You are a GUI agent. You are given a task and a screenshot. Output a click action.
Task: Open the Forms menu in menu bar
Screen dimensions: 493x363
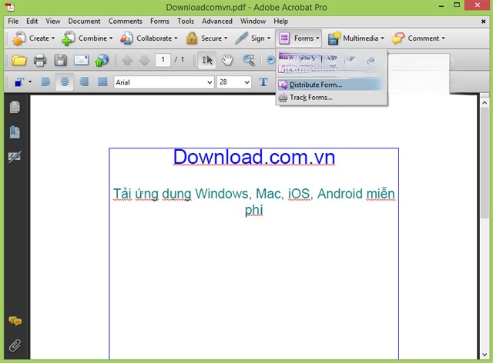point(159,21)
